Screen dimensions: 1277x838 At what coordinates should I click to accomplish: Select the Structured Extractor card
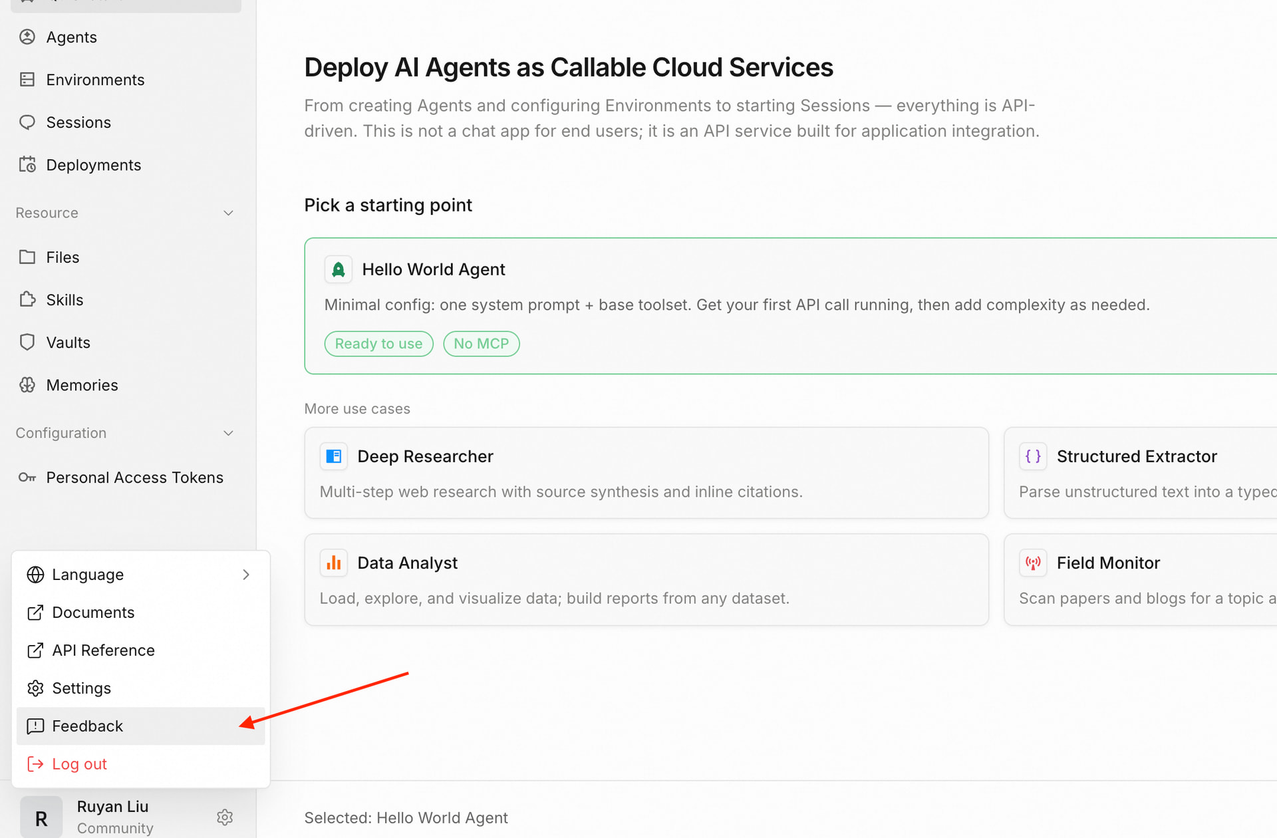coord(1141,473)
